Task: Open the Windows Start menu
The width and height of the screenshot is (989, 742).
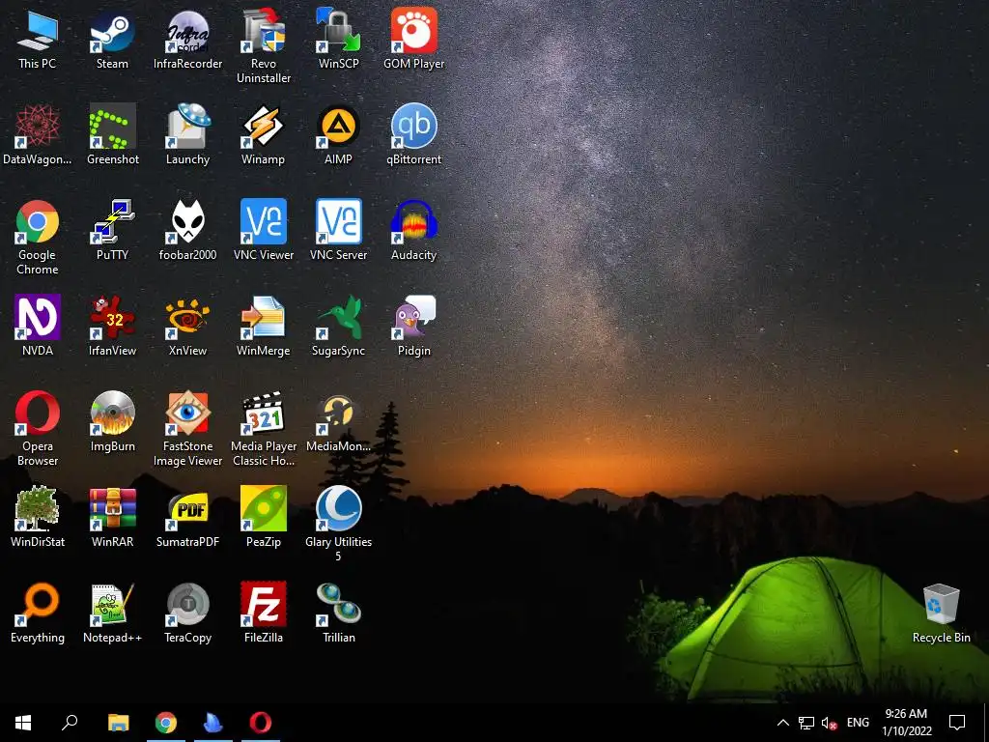Action: tap(23, 723)
